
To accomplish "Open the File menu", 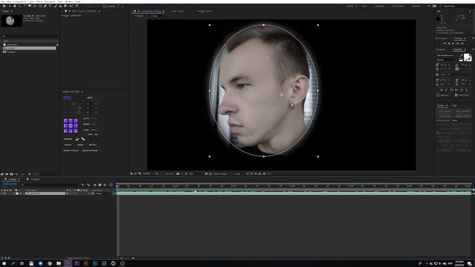I will [x=2, y=1].
